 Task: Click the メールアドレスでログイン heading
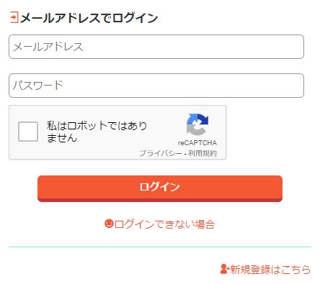(x=89, y=18)
